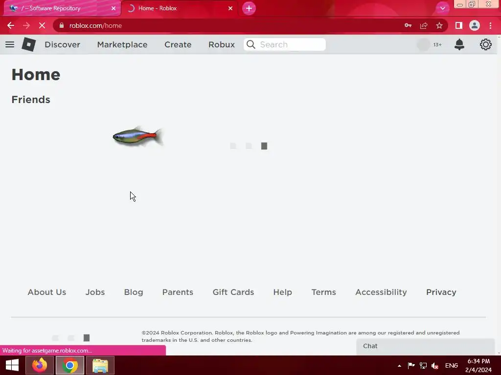Change the ENG input language
The height and width of the screenshot is (375, 501).
[x=452, y=366]
